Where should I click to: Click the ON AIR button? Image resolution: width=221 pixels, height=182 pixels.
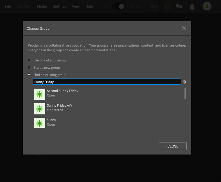coord(153,6)
